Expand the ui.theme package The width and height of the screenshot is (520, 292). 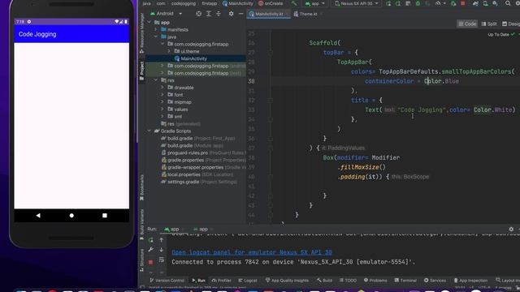pyautogui.click(x=169, y=51)
